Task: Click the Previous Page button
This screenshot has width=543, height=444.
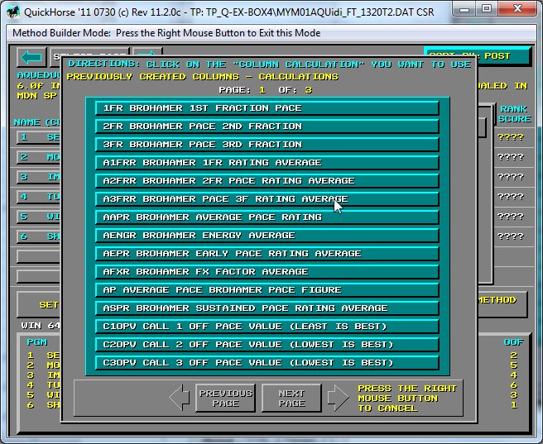Action: pyautogui.click(x=225, y=398)
